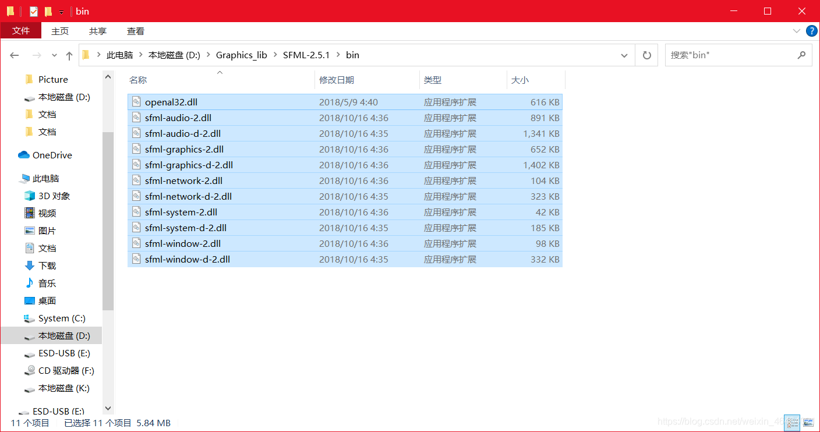Switch to details view layout icon
This screenshot has height=432, width=820.
point(791,423)
